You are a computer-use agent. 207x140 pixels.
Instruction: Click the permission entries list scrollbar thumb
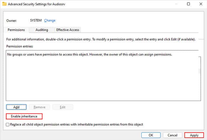(199, 71)
